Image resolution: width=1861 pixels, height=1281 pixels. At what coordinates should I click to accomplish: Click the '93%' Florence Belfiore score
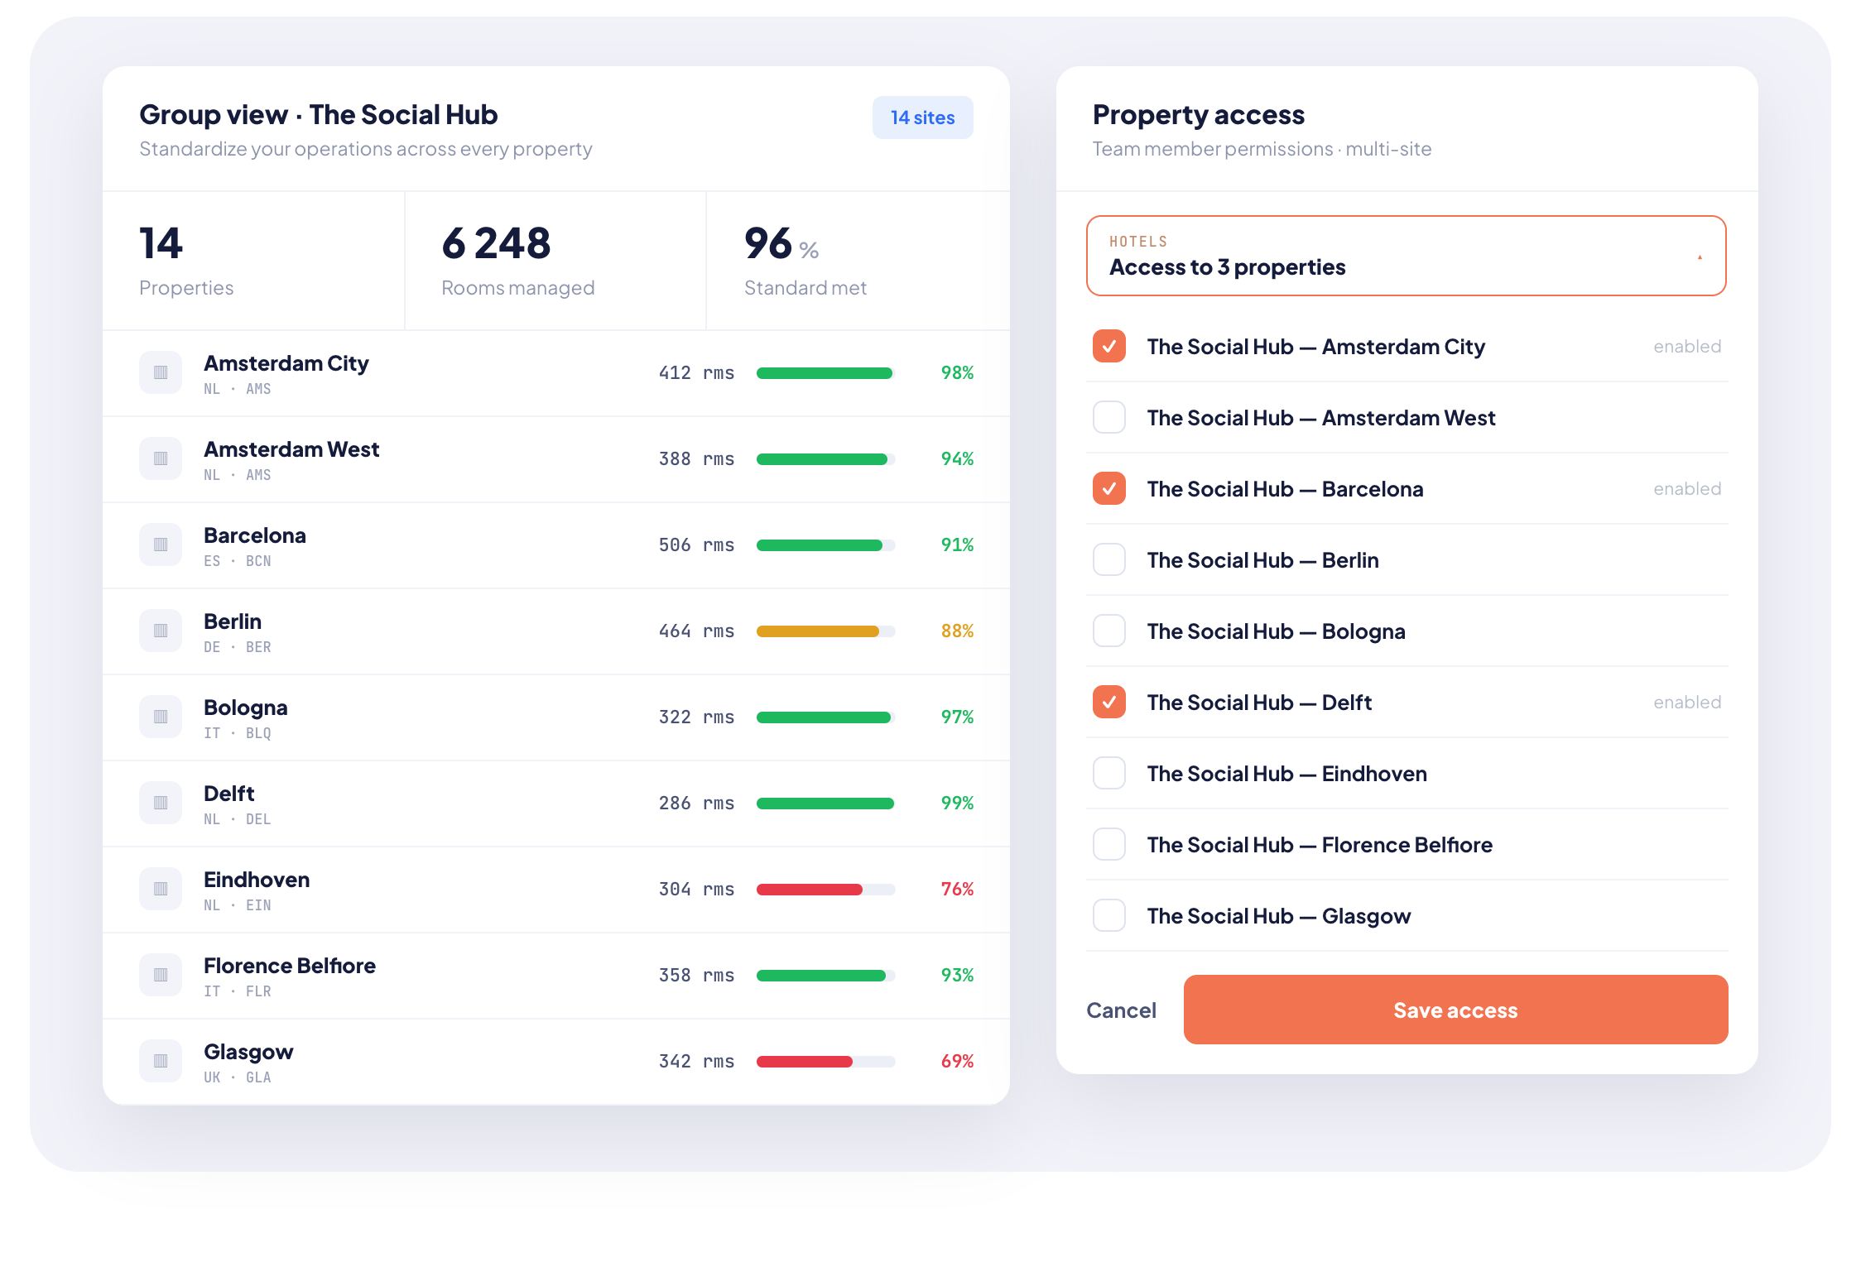pos(957,976)
